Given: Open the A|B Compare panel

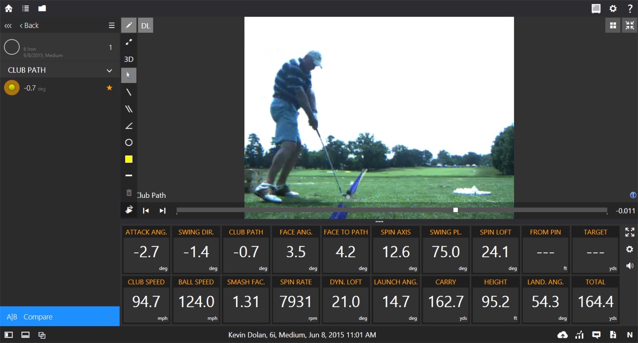Looking at the screenshot, I should [60, 317].
